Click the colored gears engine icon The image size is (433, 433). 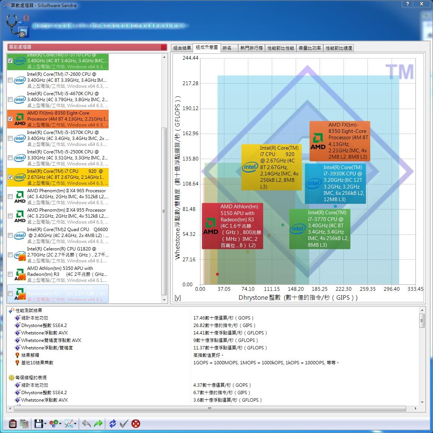click(54, 423)
